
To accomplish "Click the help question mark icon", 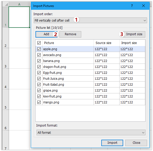I will tap(132, 6).
